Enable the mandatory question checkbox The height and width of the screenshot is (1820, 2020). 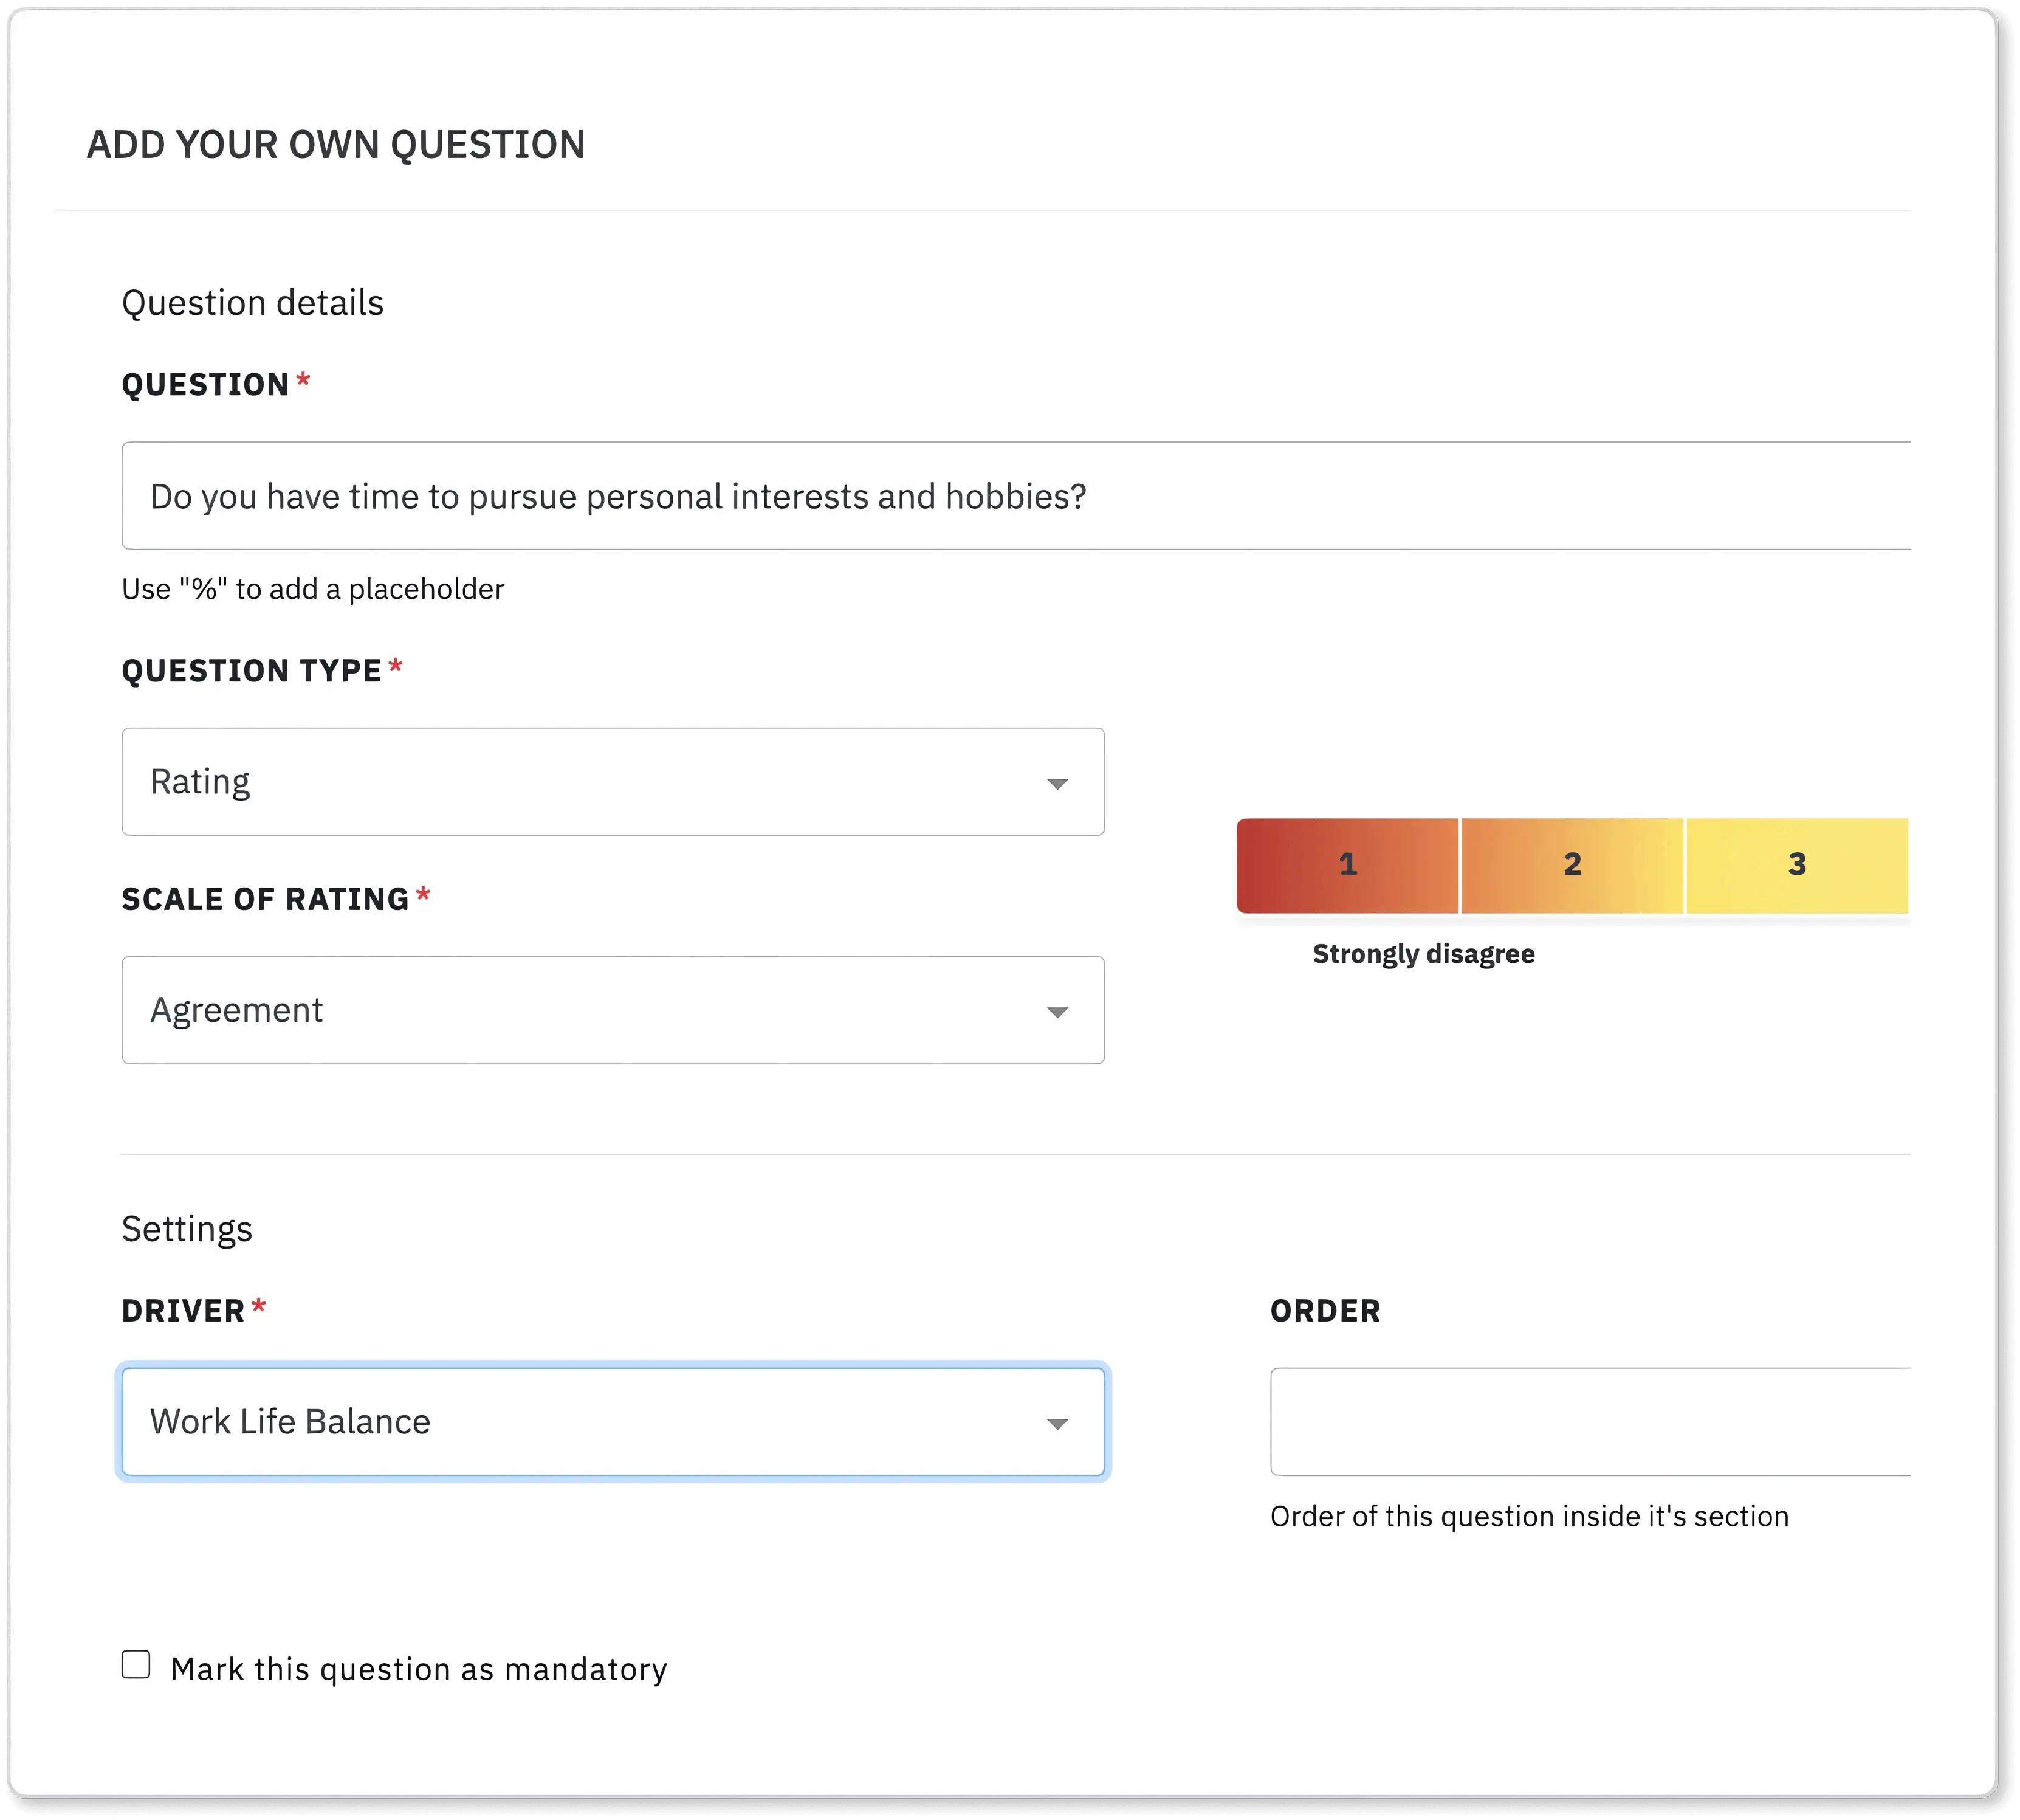click(136, 1665)
